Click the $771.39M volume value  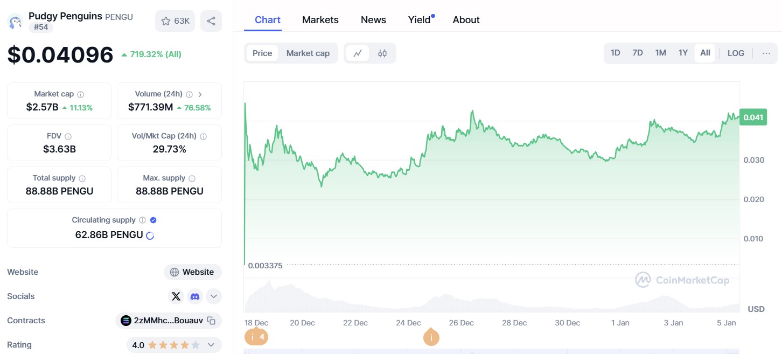coord(151,107)
